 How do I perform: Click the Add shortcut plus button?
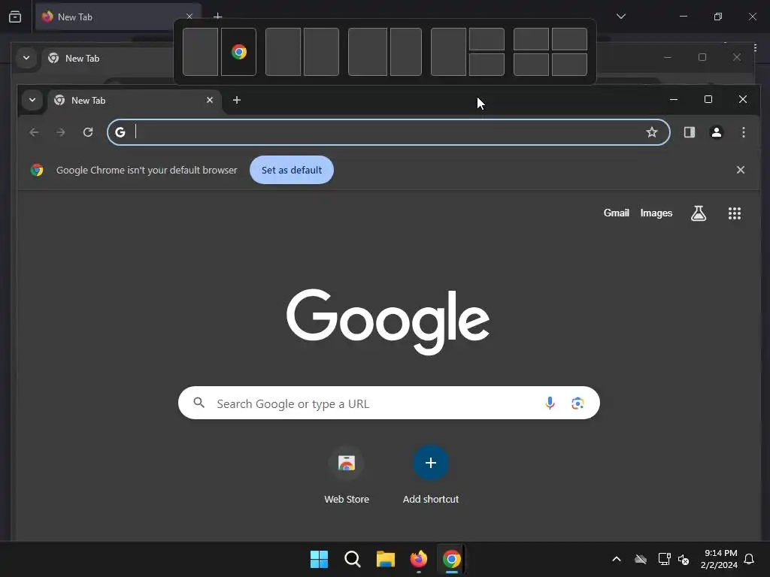[431, 463]
